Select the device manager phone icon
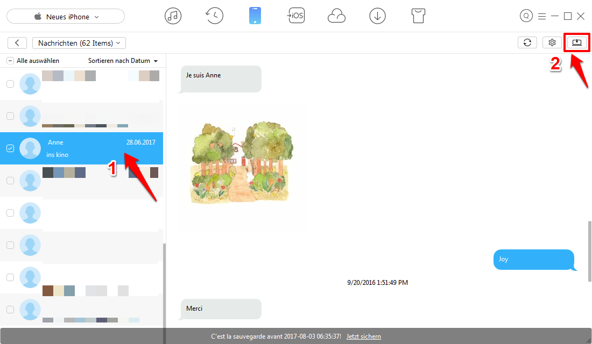Screen dimensions: 592x344 point(255,16)
